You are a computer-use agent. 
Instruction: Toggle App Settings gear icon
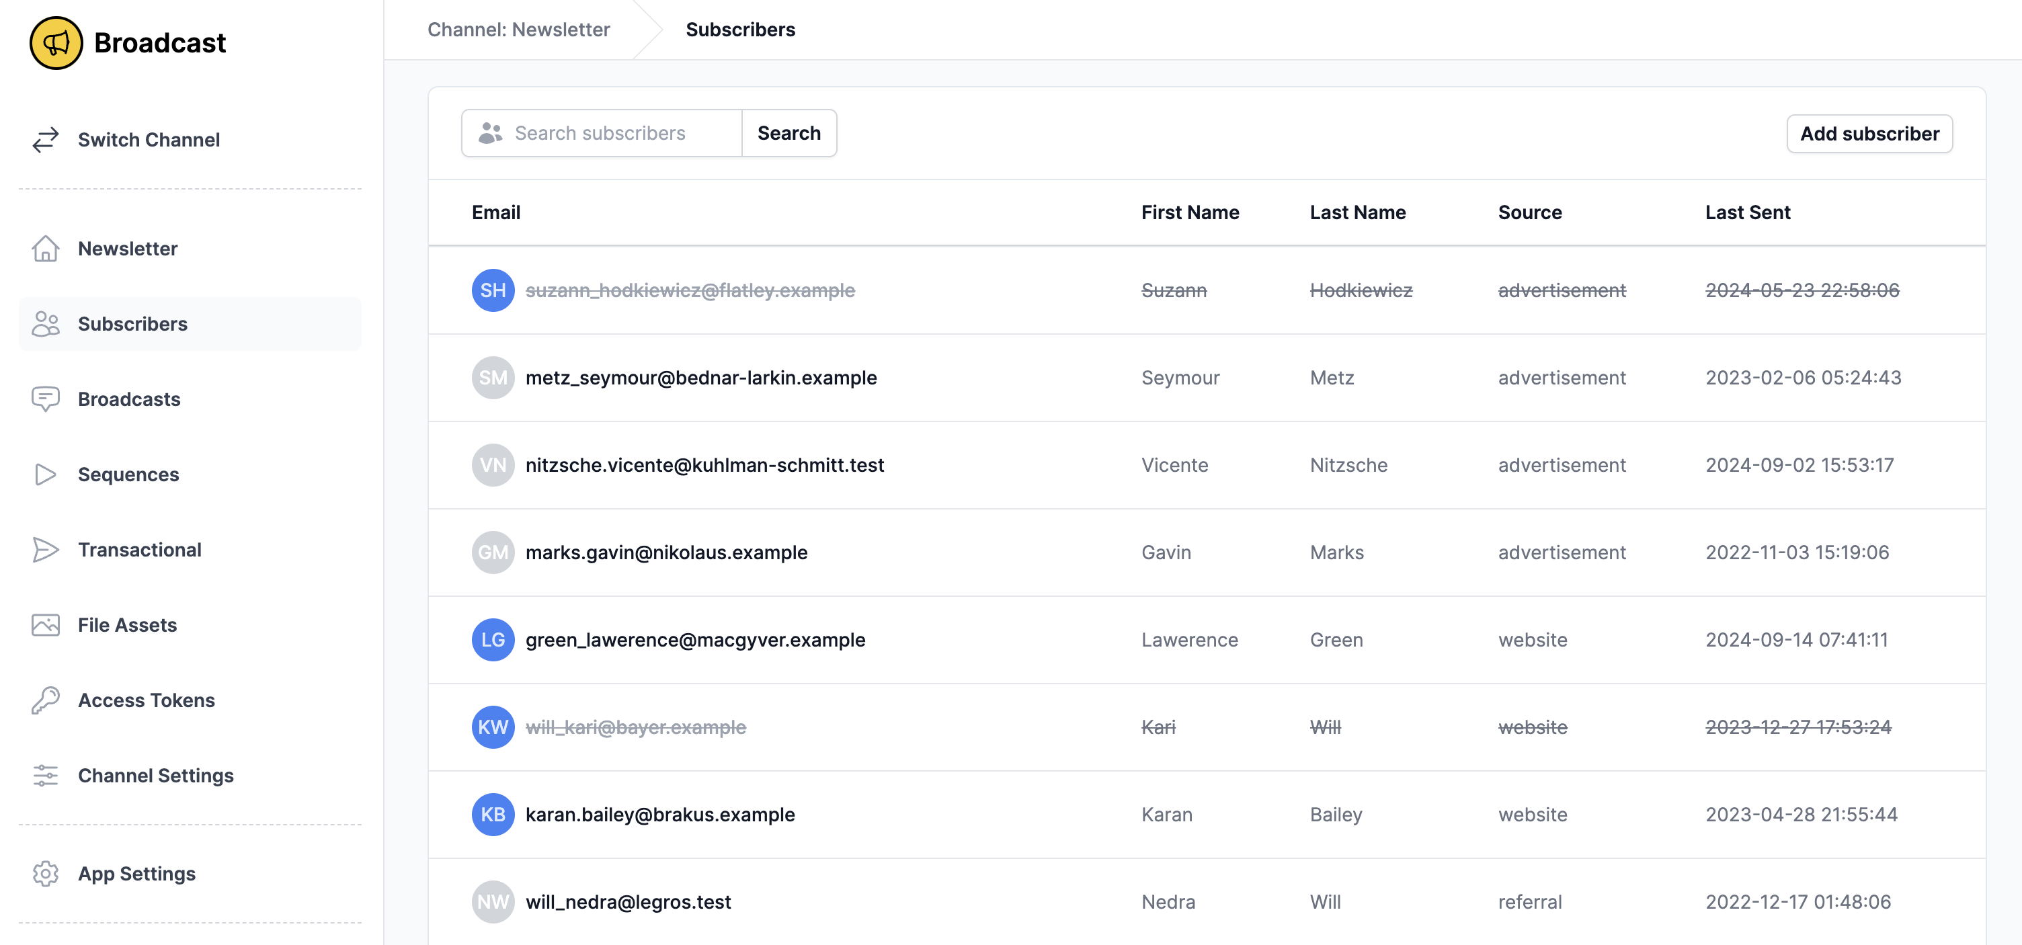click(x=45, y=873)
